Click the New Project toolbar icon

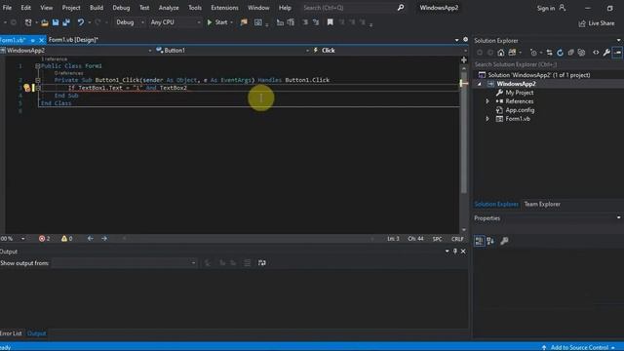click(28, 22)
